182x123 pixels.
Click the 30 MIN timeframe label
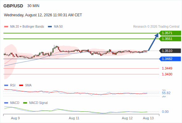(x=33, y=6)
